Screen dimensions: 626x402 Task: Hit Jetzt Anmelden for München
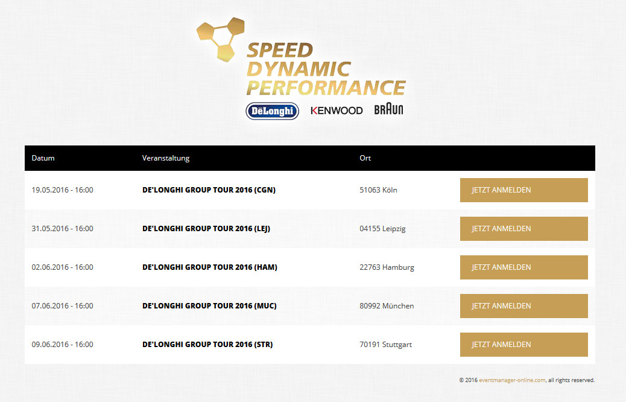click(x=523, y=306)
